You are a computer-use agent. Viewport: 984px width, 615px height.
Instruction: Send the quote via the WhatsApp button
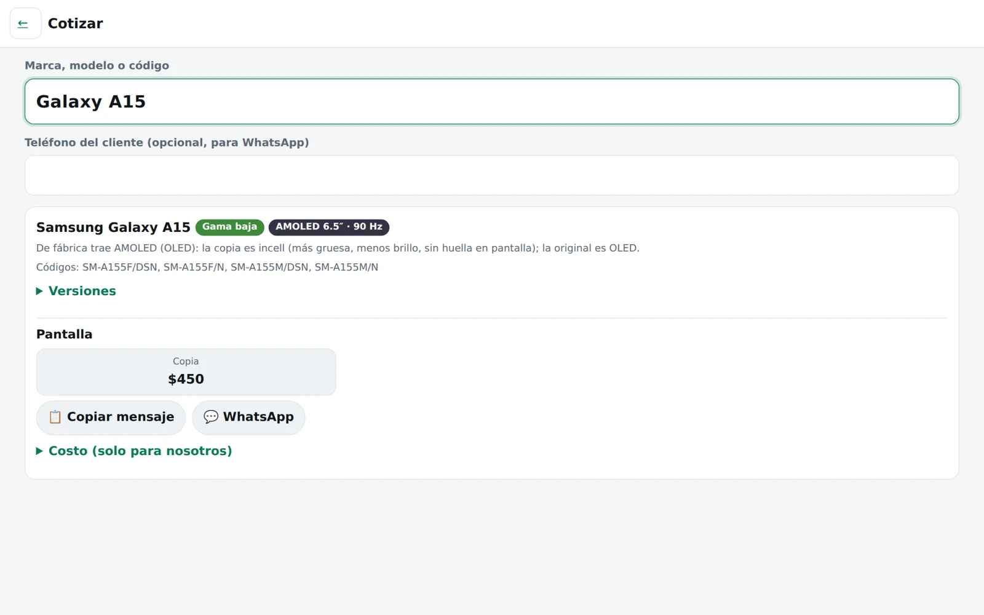248,418
